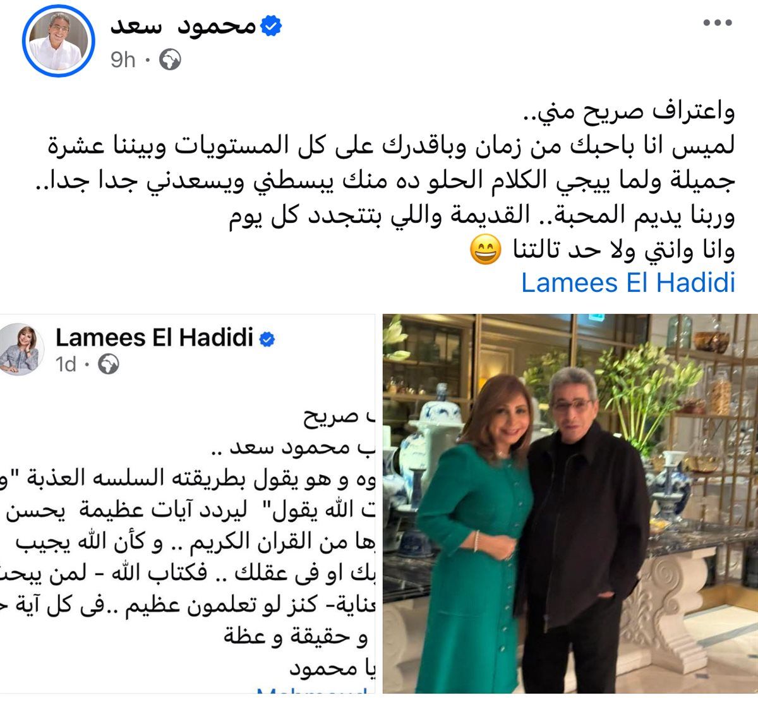Screen dimensions: 758x712
Task: Click the grinning emoji in the post text
Action: click(486, 251)
